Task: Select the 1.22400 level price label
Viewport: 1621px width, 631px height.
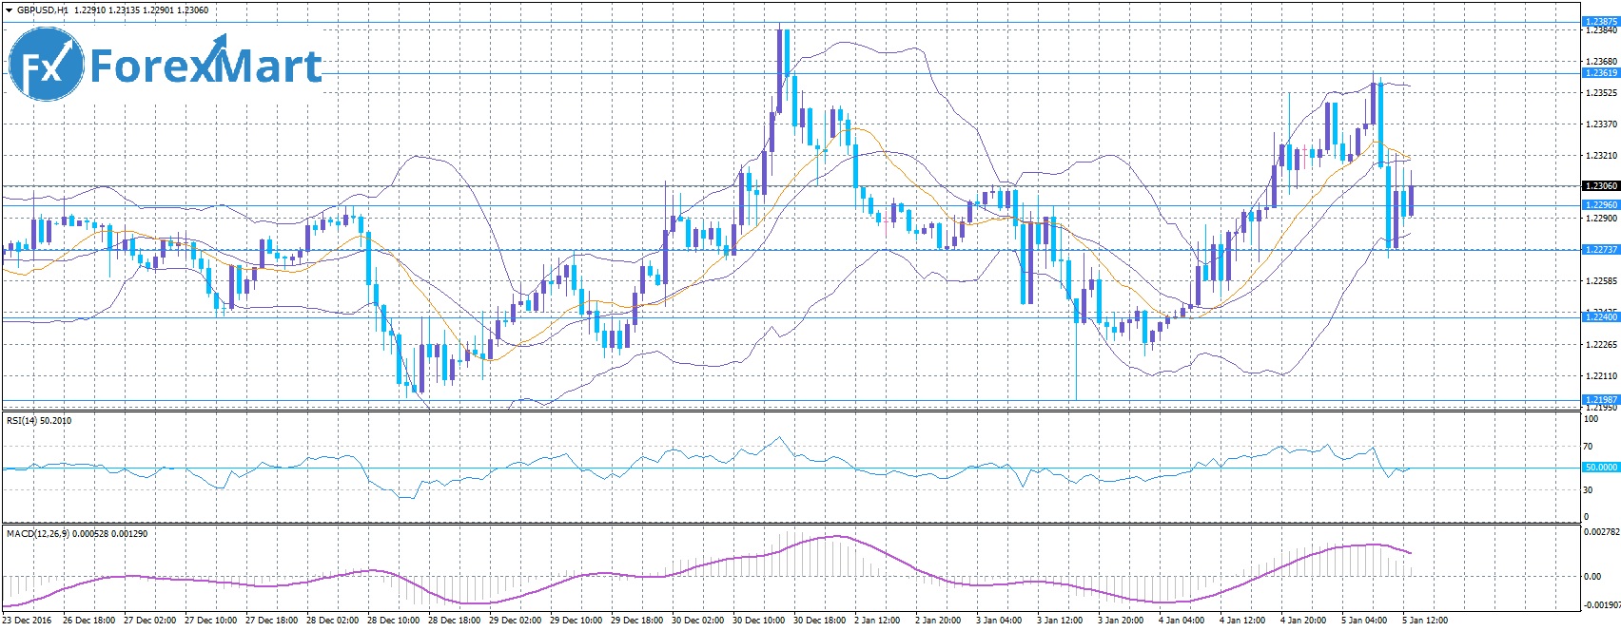Action: click(1600, 317)
